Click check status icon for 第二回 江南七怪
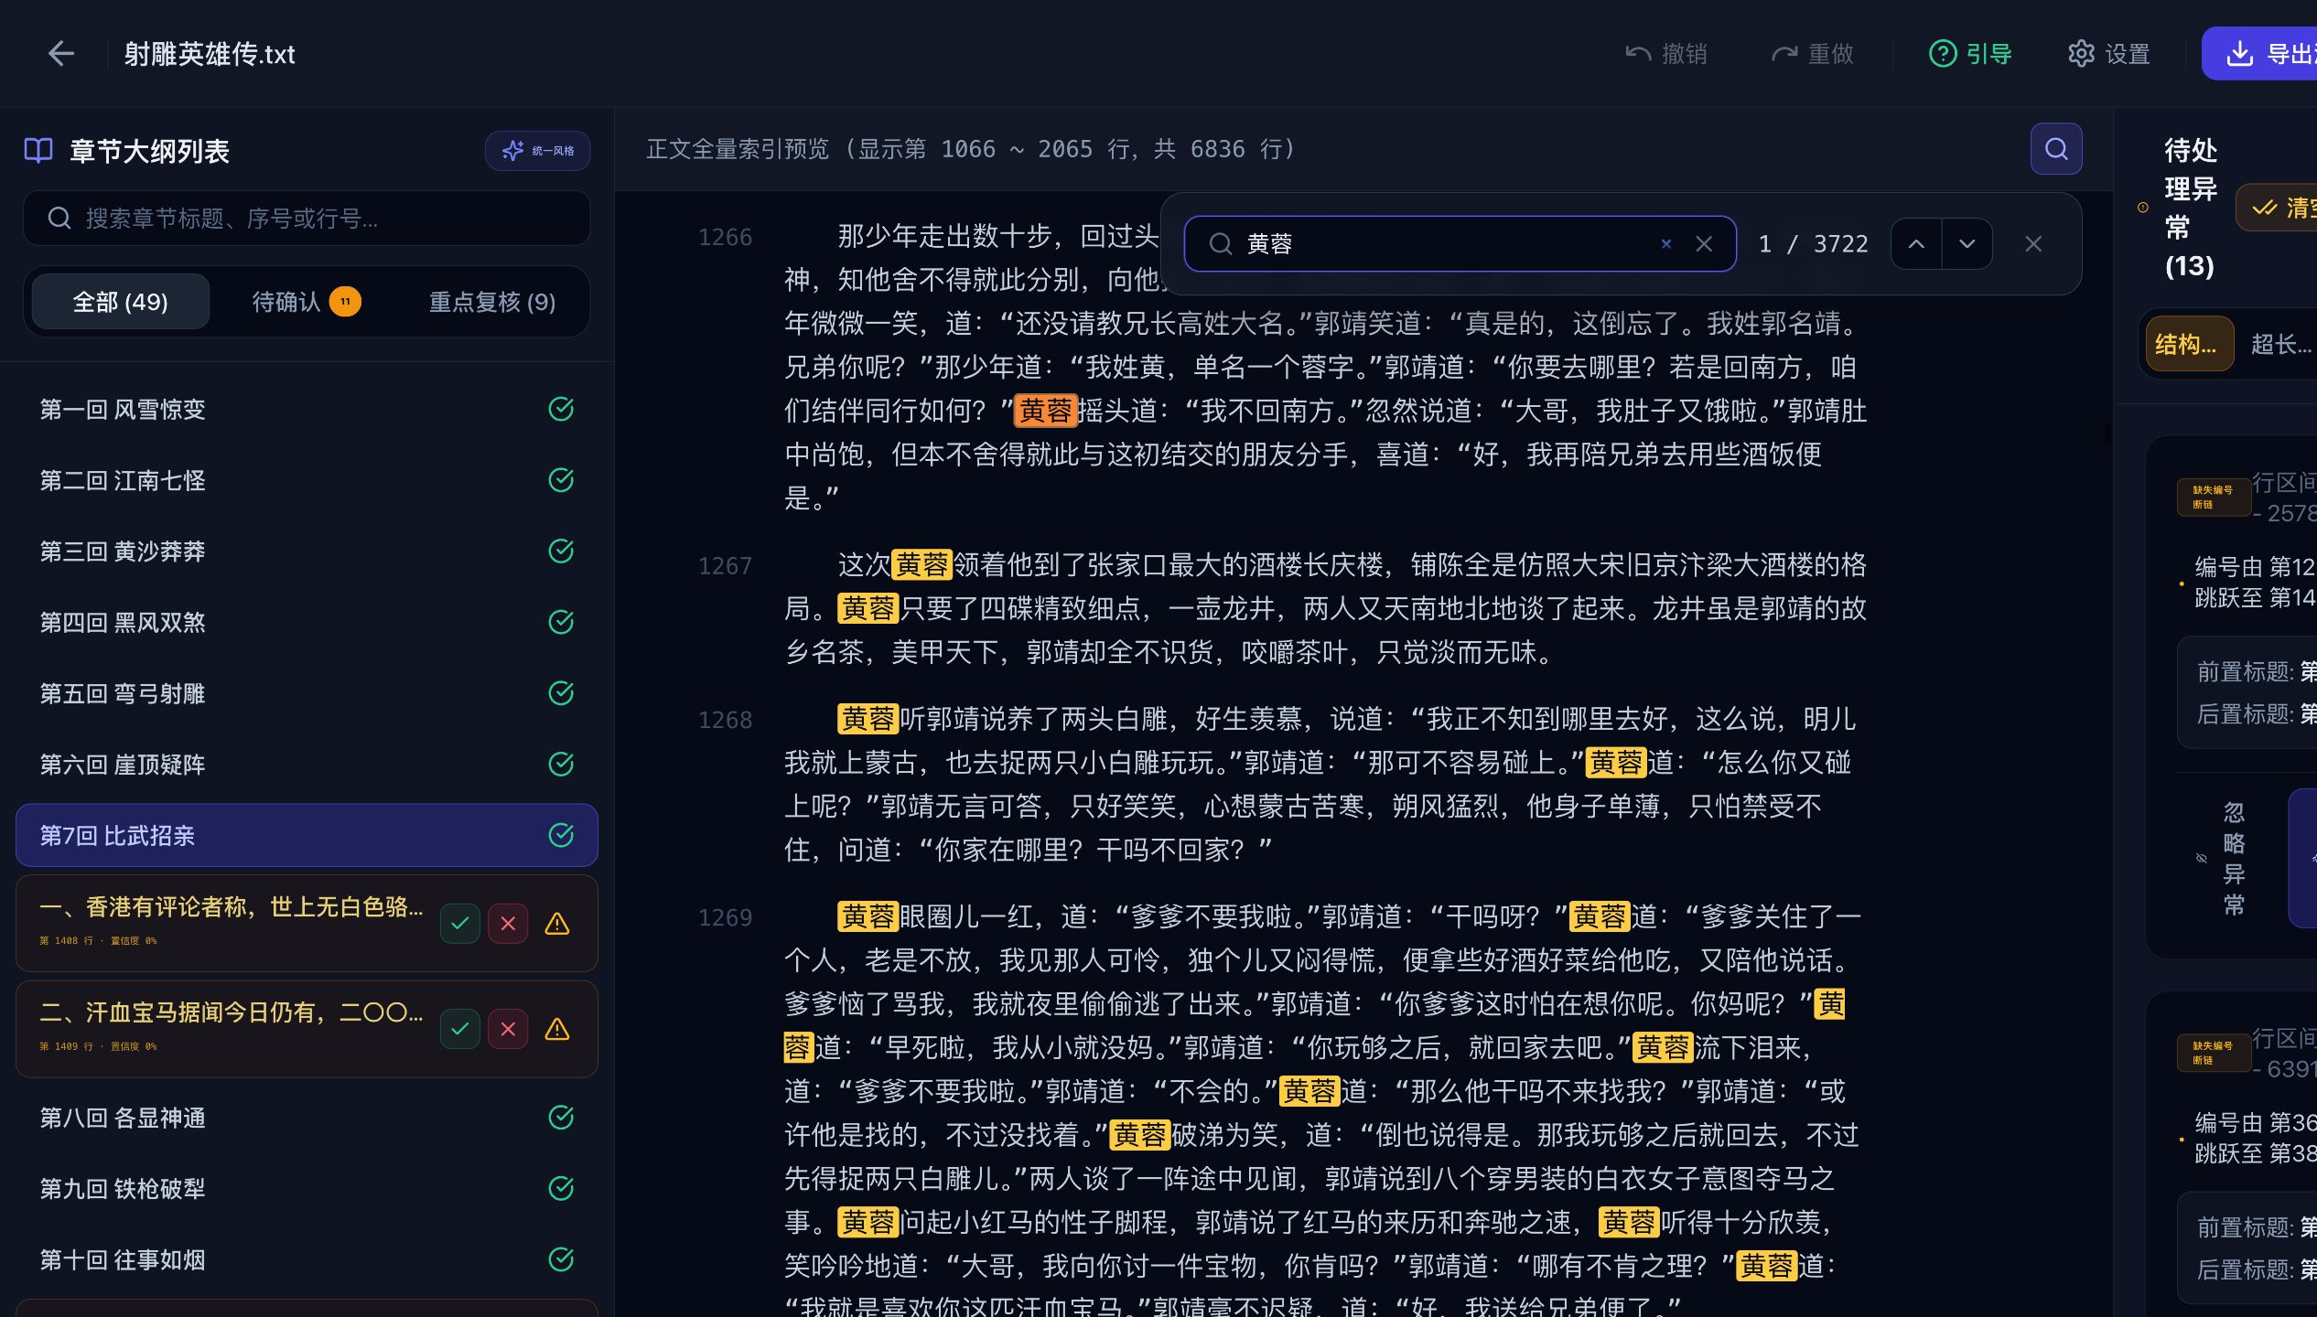This screenshot has height=1317, width=2317. click(x=561, y=480)
